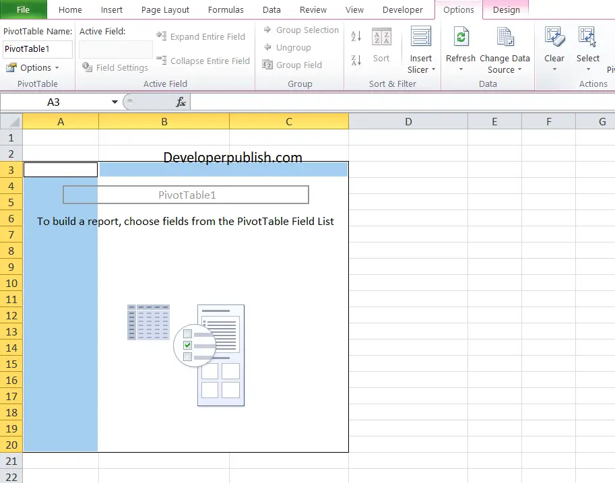Expand the Insert Slicer dropdown arrow
This screenshot has height=483, width=615.
(x=433, y=69)
